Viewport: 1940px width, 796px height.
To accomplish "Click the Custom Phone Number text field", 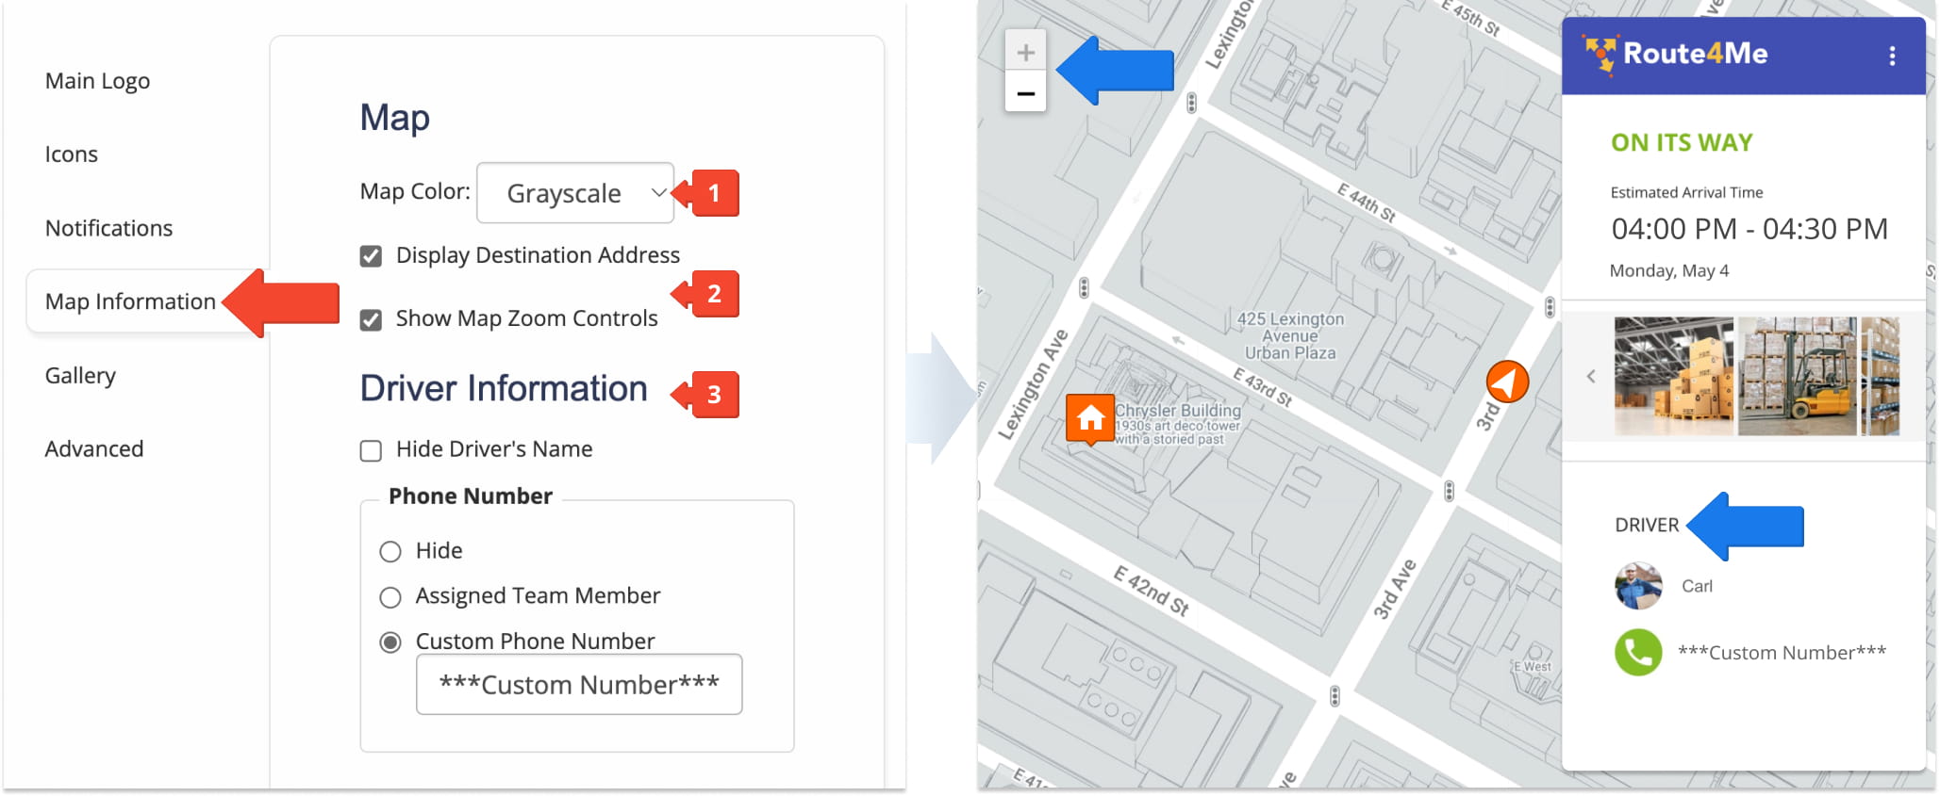I will pos(579,685).
